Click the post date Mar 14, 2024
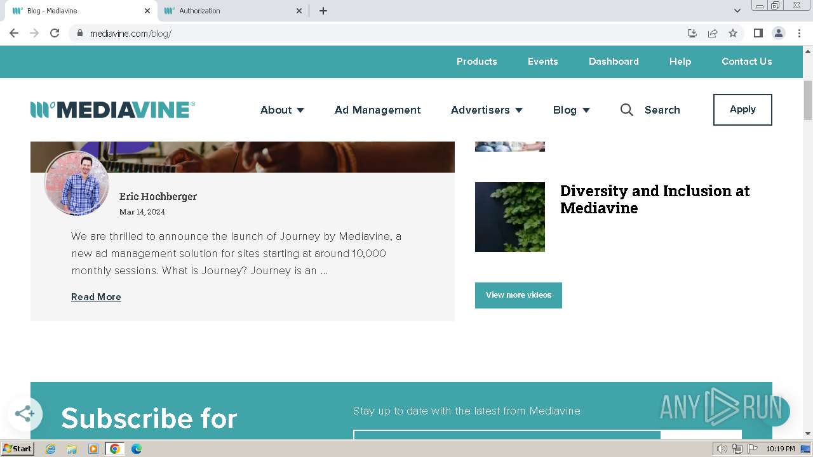This screenshot has height=457, width=813. click(142, 212)
